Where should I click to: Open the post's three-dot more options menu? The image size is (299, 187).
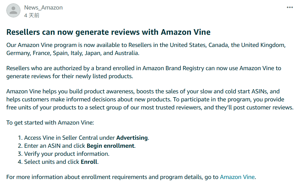tap(290, 7)
